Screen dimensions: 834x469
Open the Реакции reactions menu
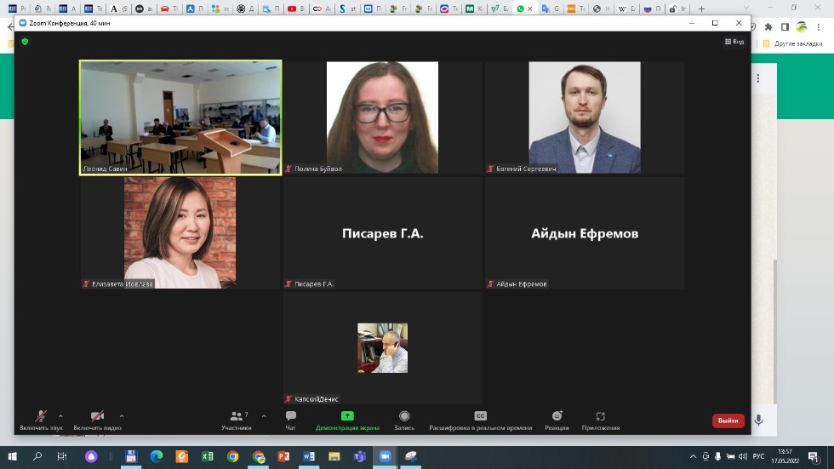[557, 417]
